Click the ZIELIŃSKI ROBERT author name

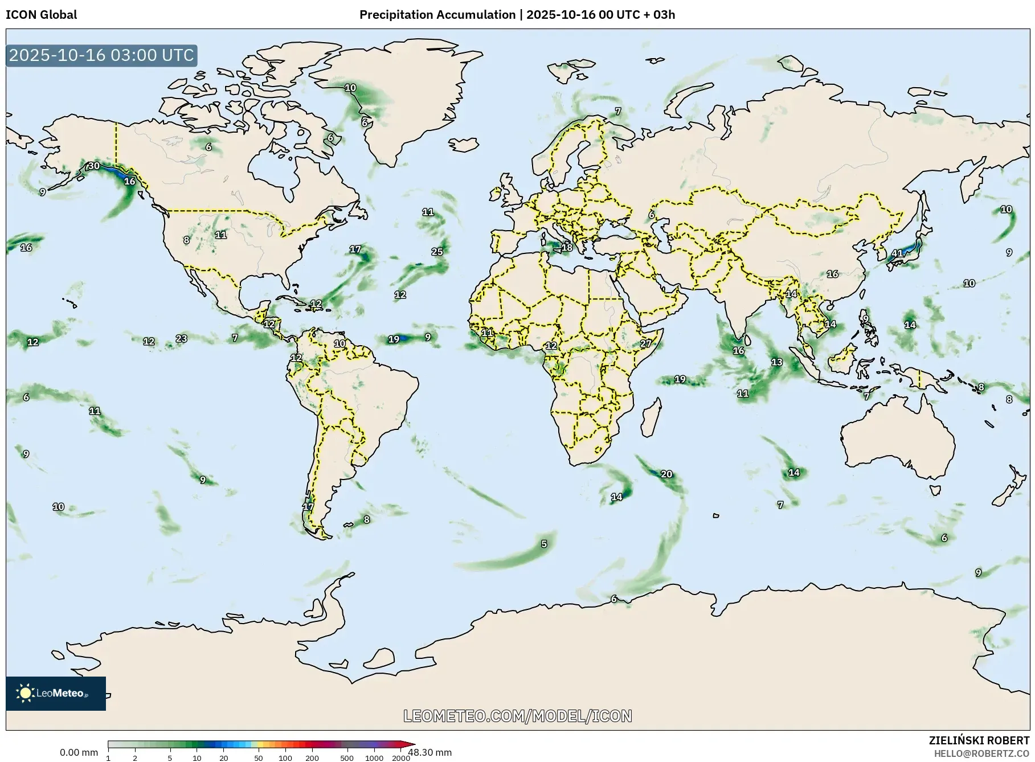(x=979, y=740)
